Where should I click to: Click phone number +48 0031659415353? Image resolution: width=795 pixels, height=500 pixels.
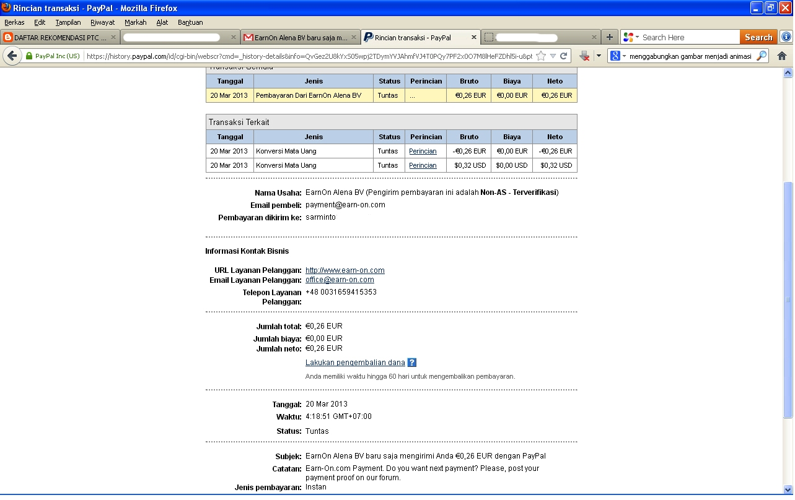click(x=341, y=292)
